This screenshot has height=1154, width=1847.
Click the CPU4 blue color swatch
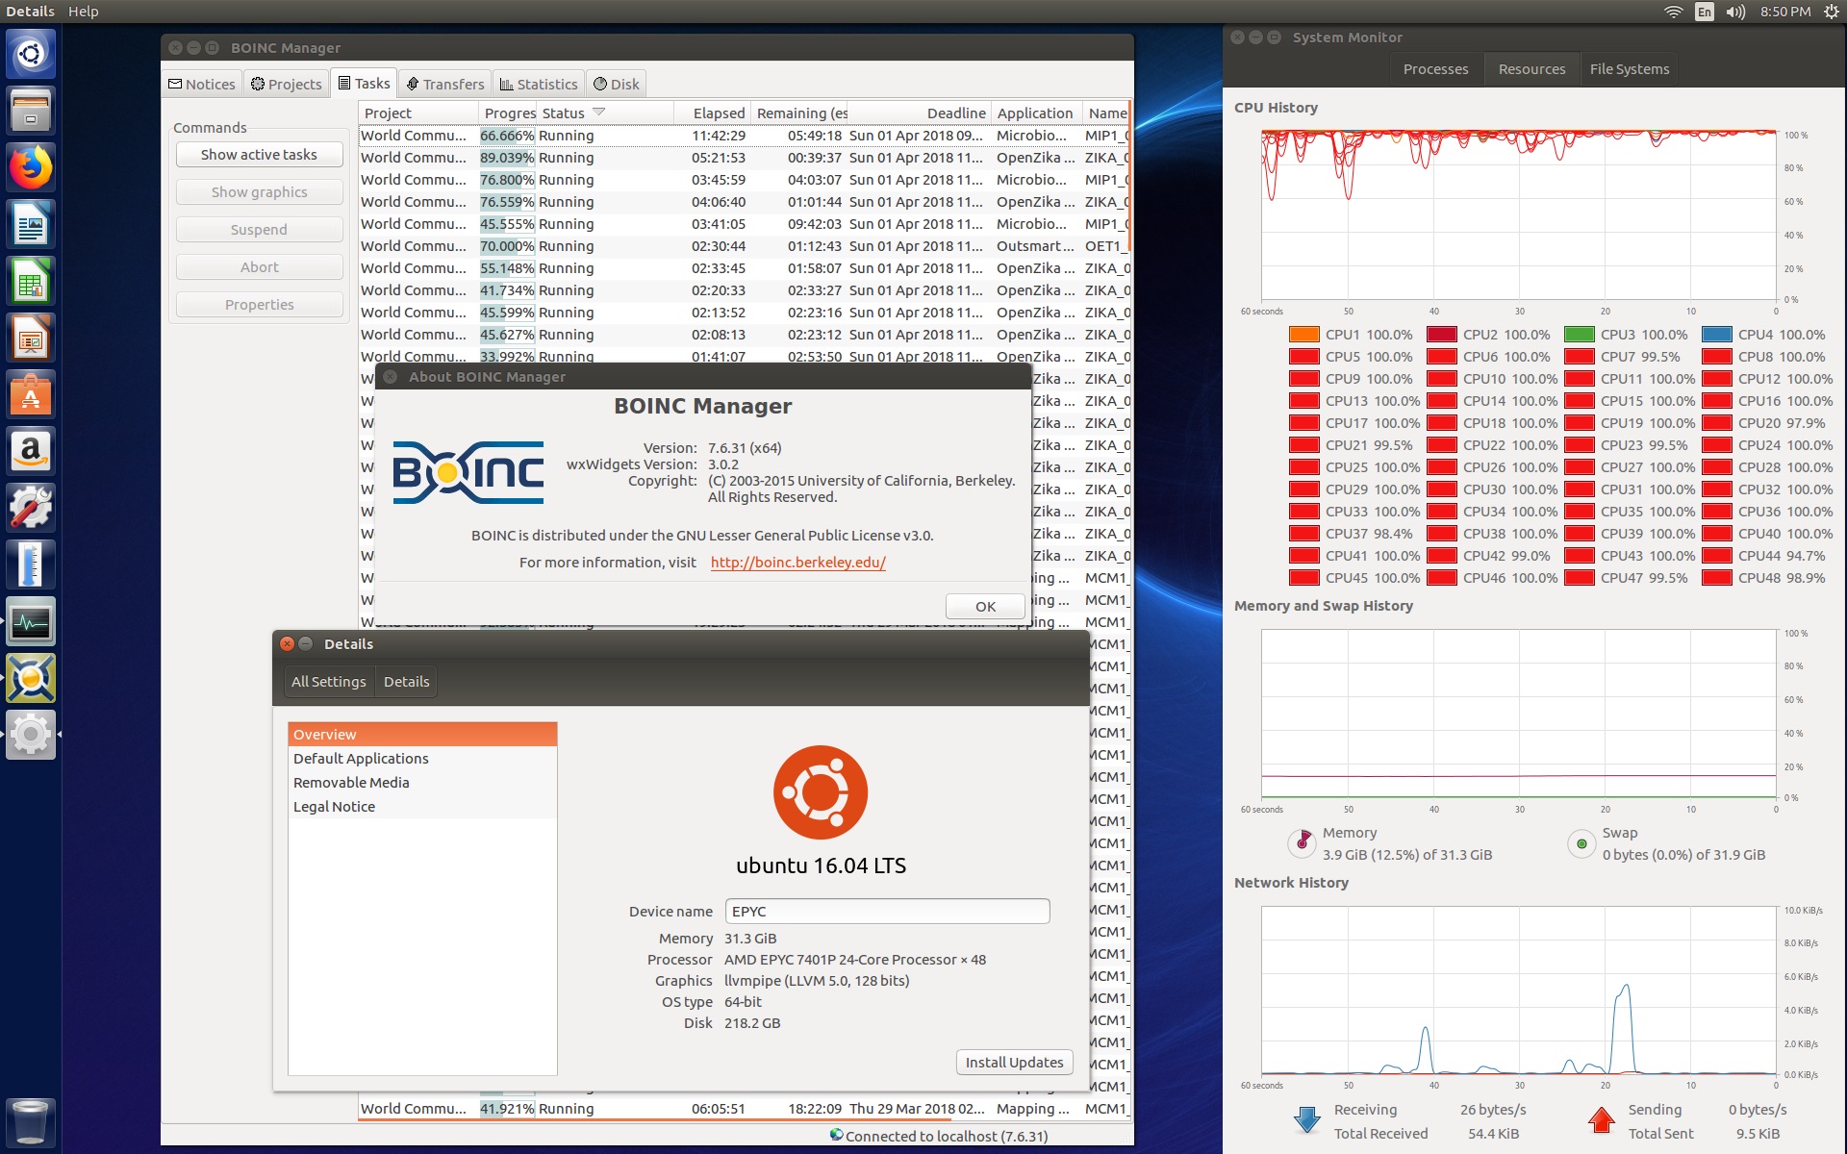pyautogui.click(x=1716, y=335)
